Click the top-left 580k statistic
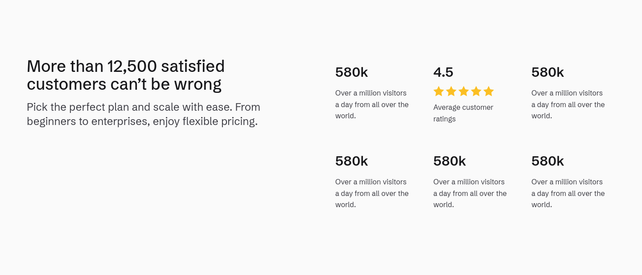Image resolution: width=642 pixels, height=275 pixels. point(351,72)
